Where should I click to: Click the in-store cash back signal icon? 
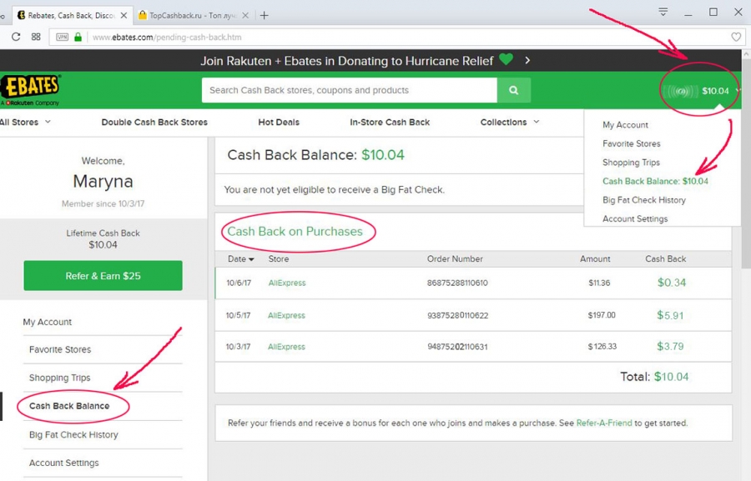pos(681,91)
